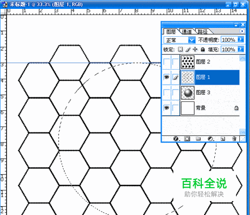Select the 图层 1 thumbnail
Screen dimensions: 250x215
187,77
